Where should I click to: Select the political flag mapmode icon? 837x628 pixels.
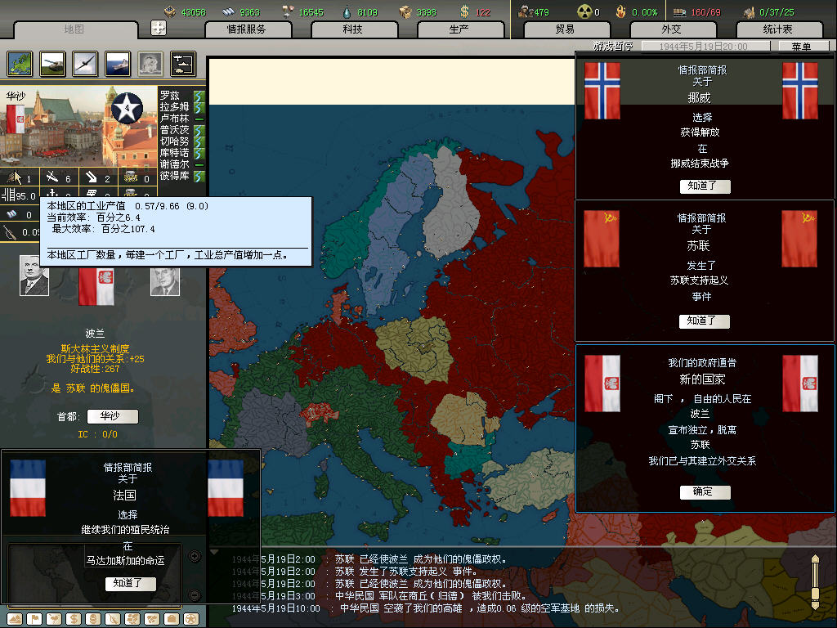34,619
